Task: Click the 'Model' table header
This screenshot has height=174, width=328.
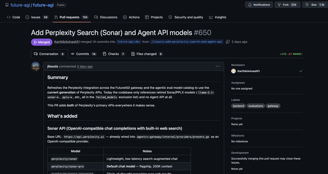Action: pos(75,151)
